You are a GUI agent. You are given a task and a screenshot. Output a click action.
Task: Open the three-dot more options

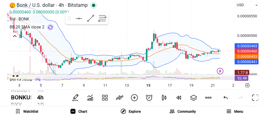click(208, 98)
